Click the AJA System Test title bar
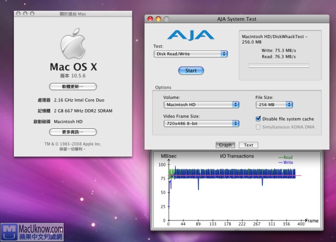This screenshot has width=336, height=242. 237,19
